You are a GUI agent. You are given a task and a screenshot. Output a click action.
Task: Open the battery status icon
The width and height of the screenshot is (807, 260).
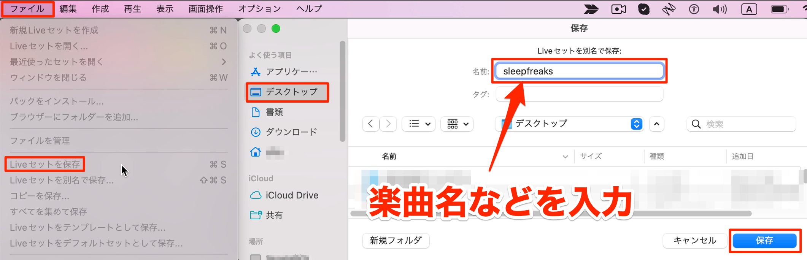(x=779, y=9)
